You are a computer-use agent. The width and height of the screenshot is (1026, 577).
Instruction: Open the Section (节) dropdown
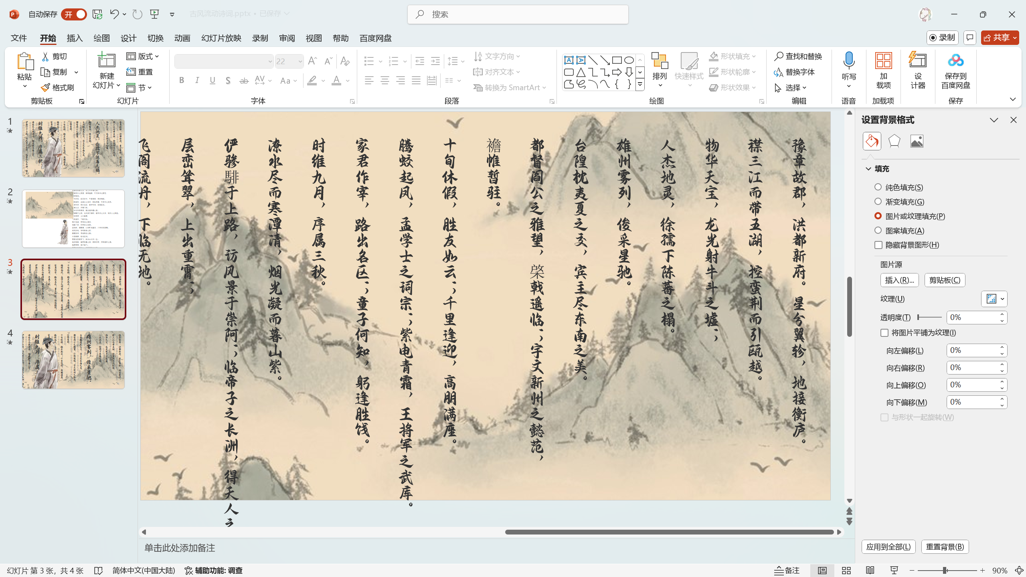point(139,87)
